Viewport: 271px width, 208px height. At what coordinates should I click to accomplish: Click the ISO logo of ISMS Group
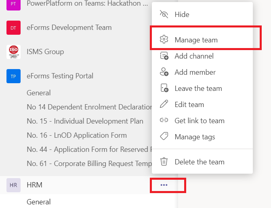pos(13,52)
